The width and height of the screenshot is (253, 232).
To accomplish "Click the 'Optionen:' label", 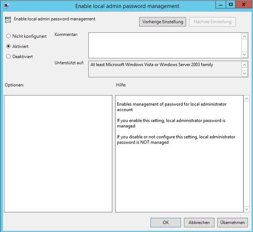I will [14, 85].
